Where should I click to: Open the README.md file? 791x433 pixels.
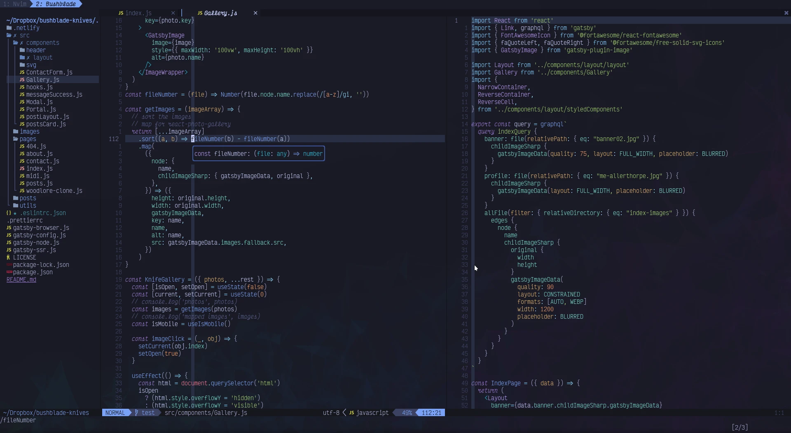(21, 280)
